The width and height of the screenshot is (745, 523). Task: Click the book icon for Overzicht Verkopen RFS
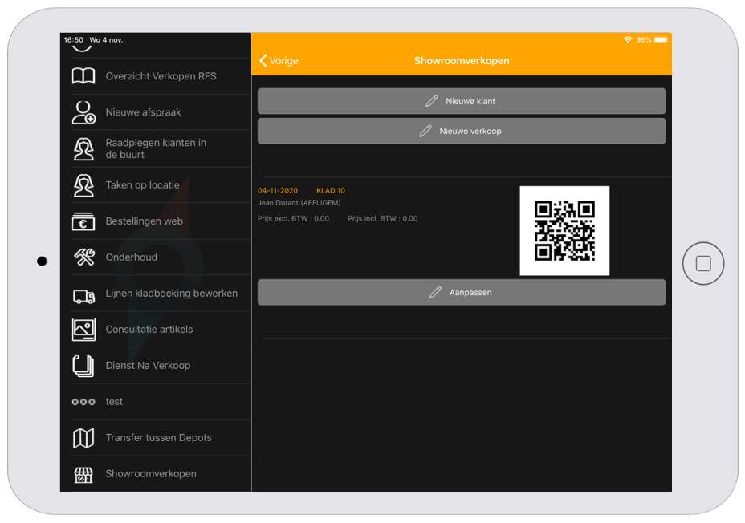(83, 76)
